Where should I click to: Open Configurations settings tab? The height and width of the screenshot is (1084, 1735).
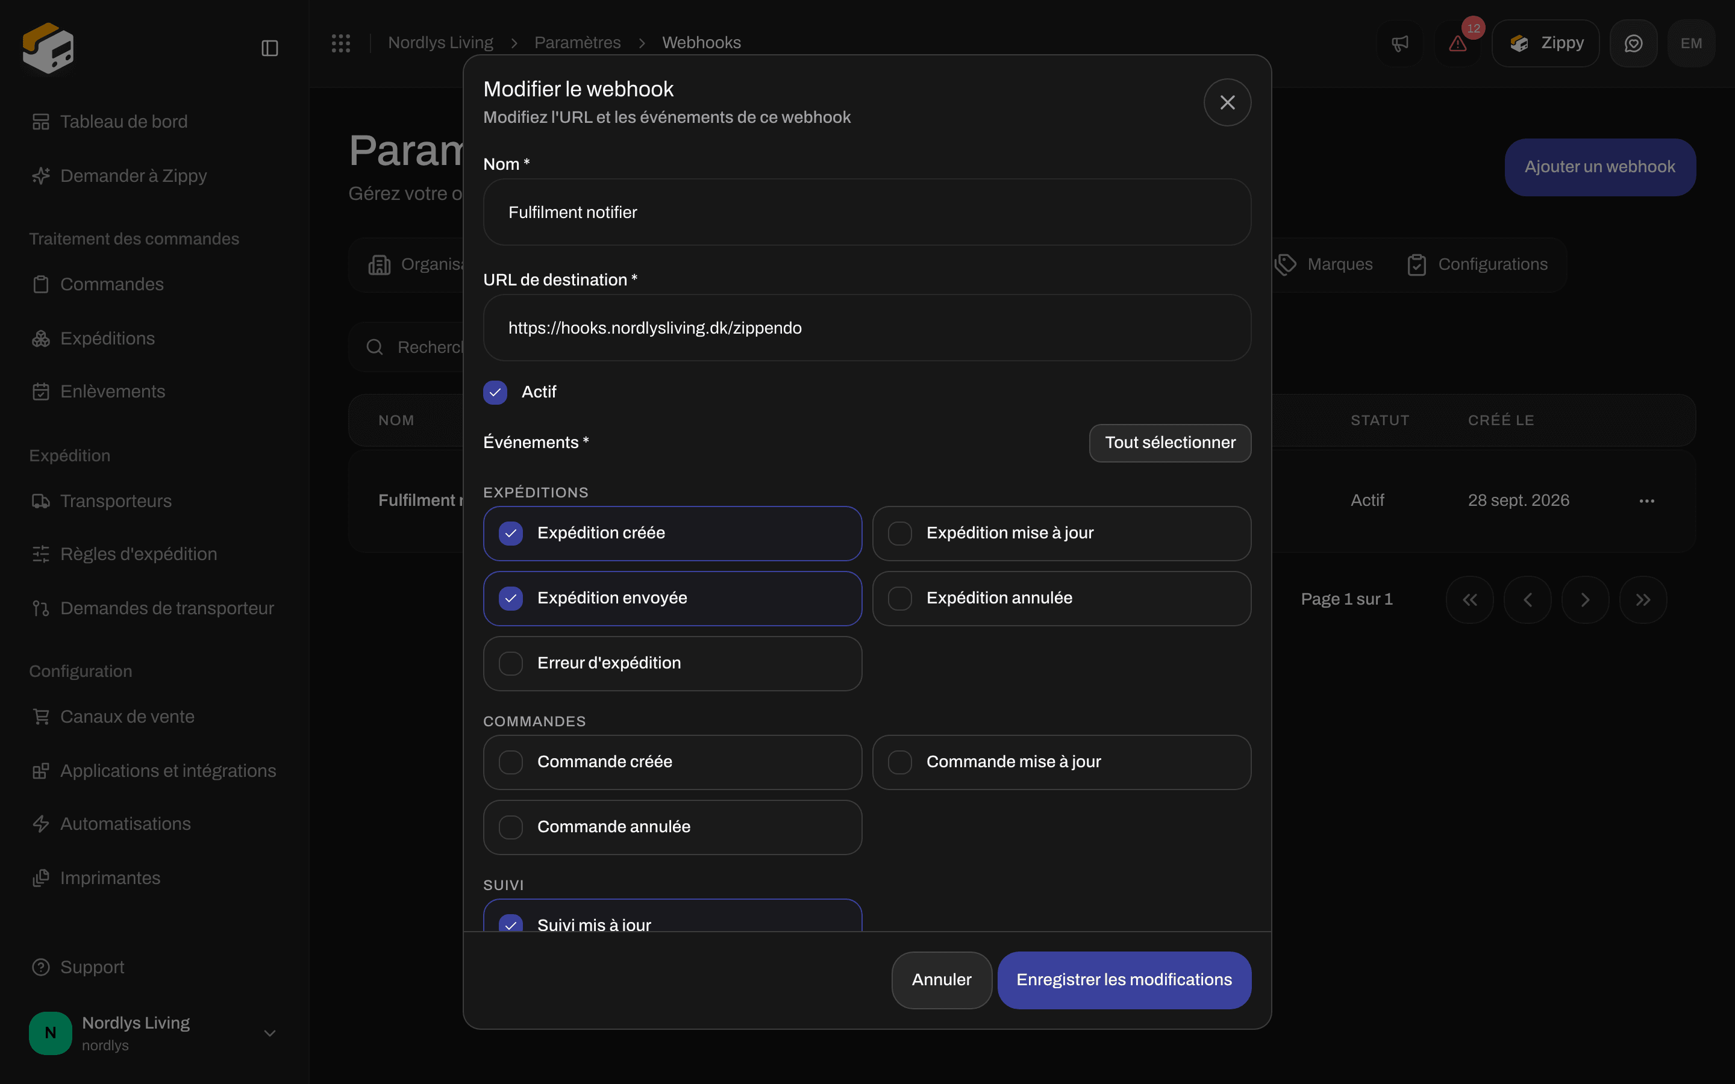pyautogui.click(x=1478, y=264)
